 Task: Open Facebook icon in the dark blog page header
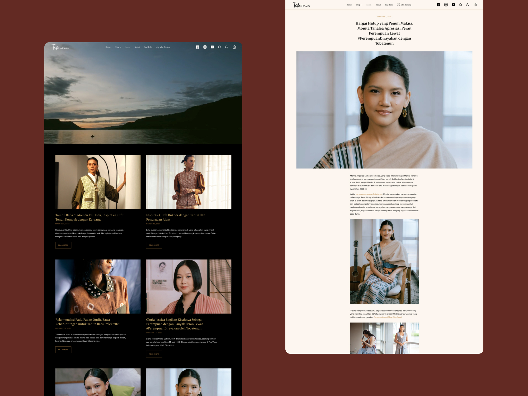point(197,47)
